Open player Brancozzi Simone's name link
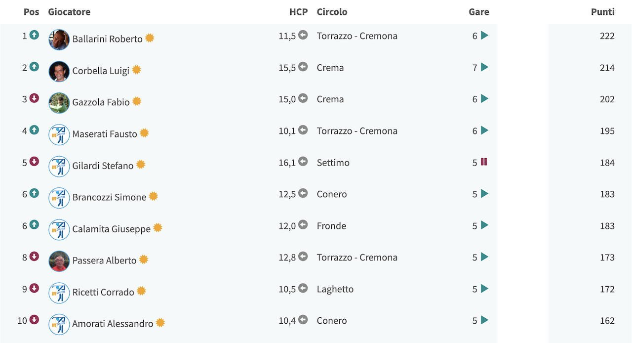 click(x=110, y=197)
